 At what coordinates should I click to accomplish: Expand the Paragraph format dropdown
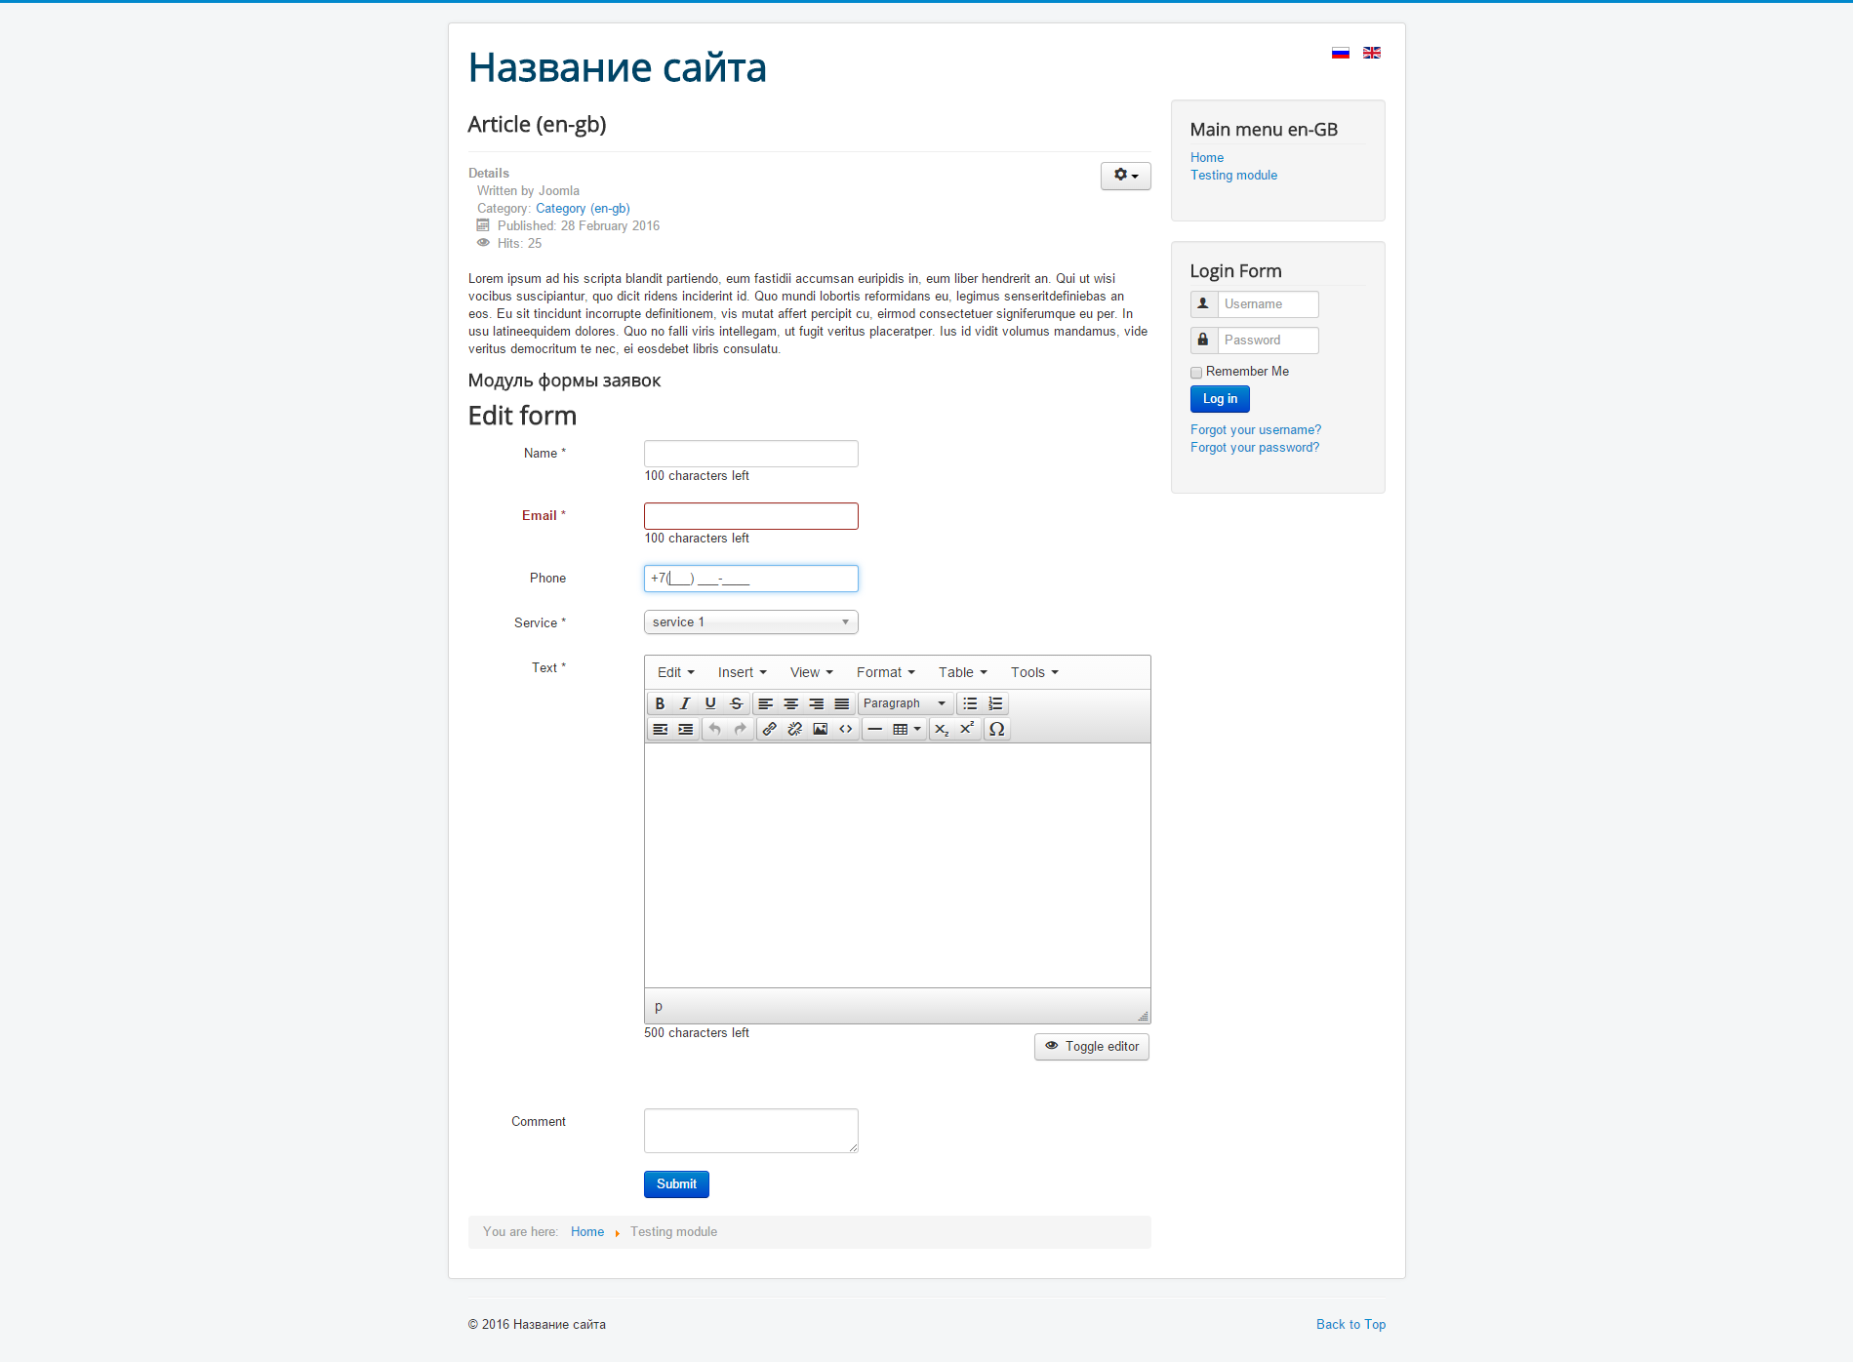(x=905, y=703)
